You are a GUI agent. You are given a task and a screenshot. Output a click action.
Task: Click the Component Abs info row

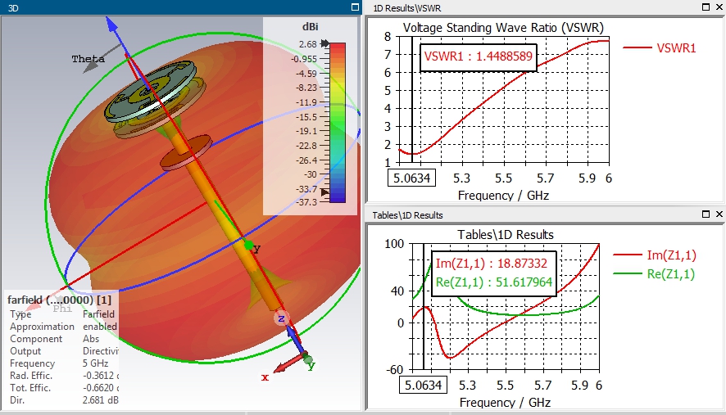(55, 339)
